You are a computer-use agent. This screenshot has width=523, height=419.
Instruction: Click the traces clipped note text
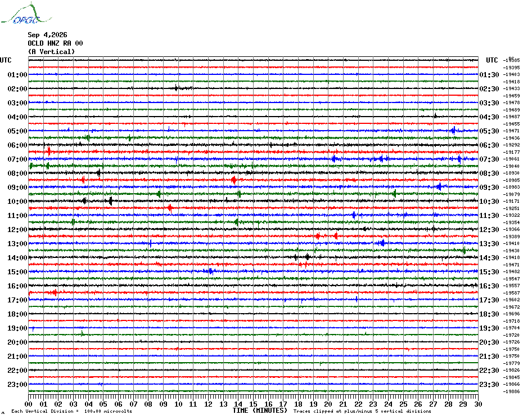pos(362,411)
